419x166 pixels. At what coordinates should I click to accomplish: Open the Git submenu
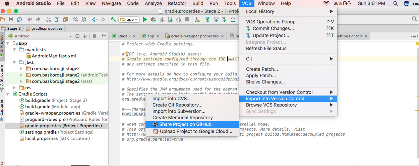click(288, 59)
